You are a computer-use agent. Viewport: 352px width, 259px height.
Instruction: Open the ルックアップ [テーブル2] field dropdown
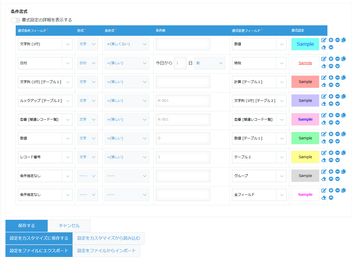[45, 101]
